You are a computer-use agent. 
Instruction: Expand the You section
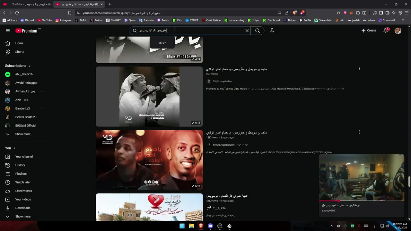[10, 148]
